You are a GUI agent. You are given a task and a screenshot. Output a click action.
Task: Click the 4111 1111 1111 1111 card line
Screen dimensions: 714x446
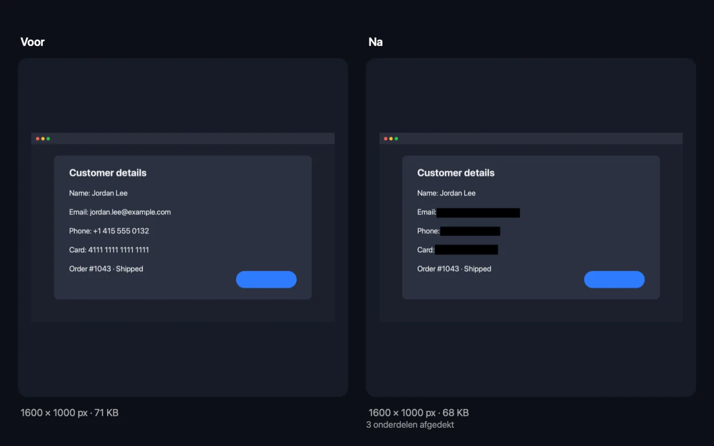[109, 250]
